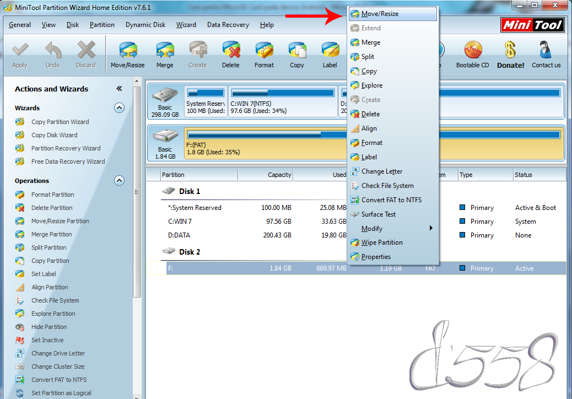The height and width of the screenshot is (399, 572).
Task: Choose Change Letter in context menu
Action: click(393, 171)
